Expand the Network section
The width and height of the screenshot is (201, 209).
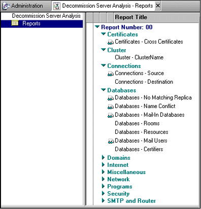[x=103, y=179]
